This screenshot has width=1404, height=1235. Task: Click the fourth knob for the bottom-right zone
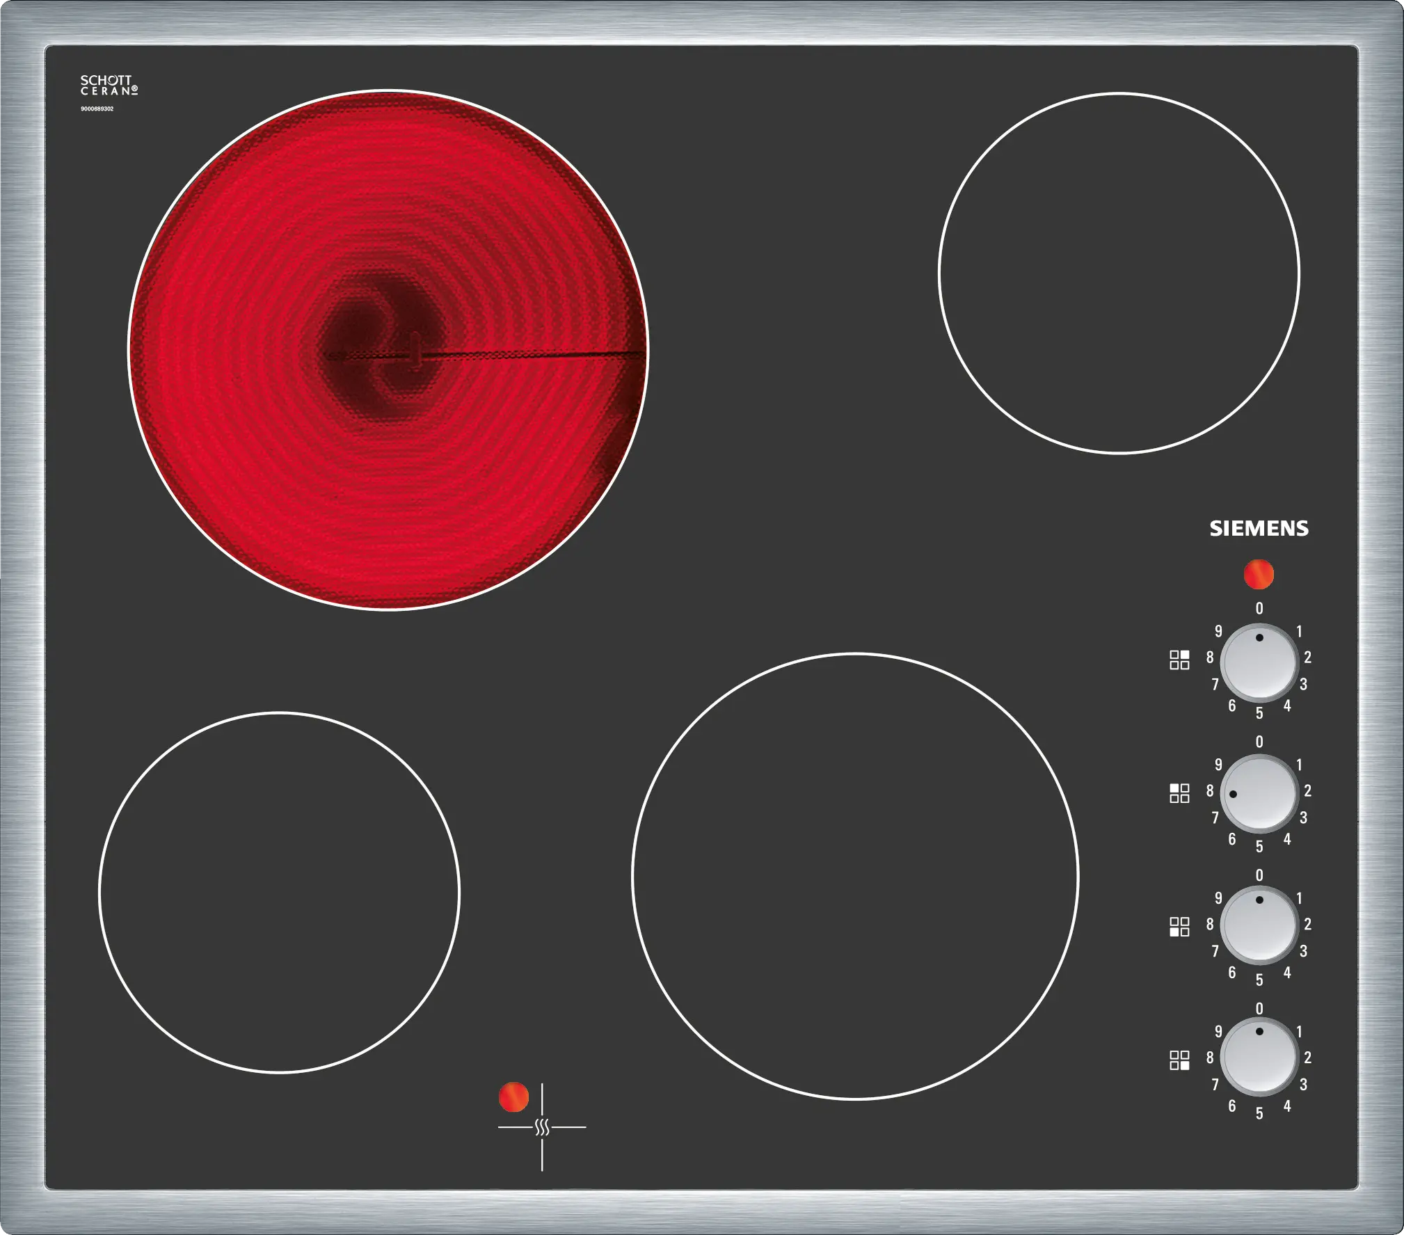[x=1259, y=1058]
